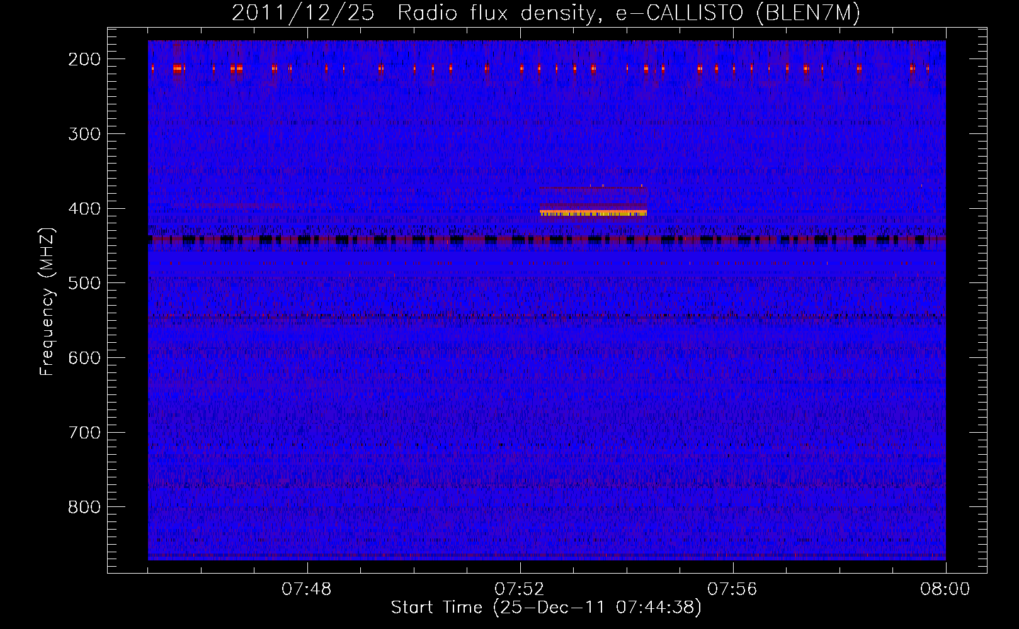Image resolution: width=1019 pixels, height=629 pixels.
Task: Click the 07:56 time tick label
Action: click(x=732, y=589)
